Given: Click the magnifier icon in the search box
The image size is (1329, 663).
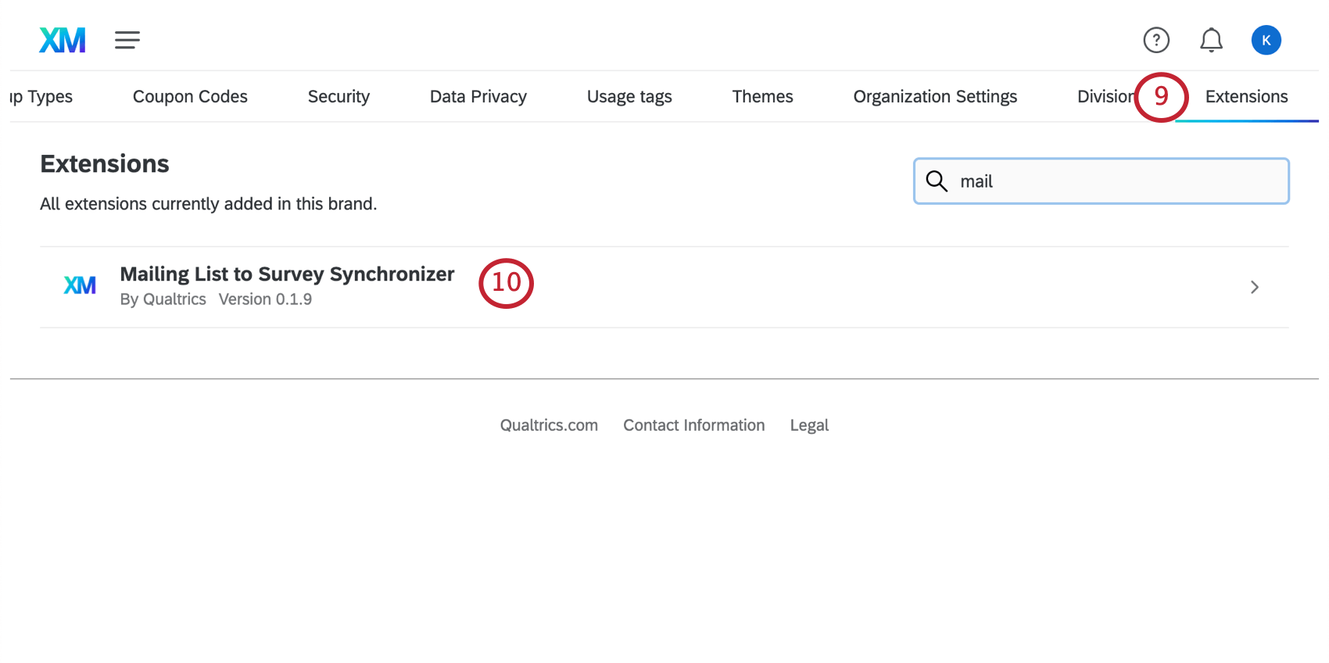Looking at the screenshot, I should click(937, 181).
